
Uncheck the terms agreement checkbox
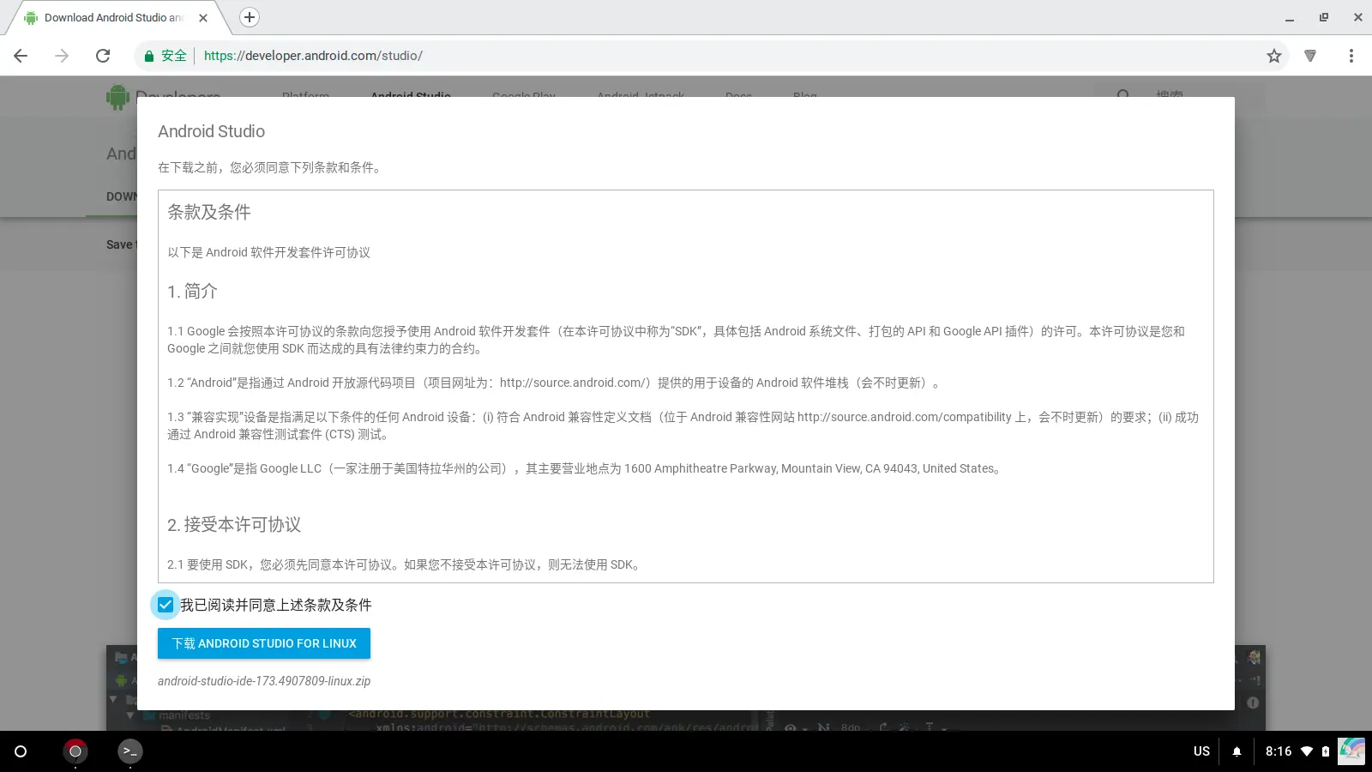point(165,605)
